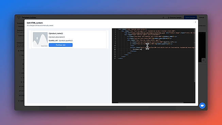Click the opening button tag on line 11

133,48
